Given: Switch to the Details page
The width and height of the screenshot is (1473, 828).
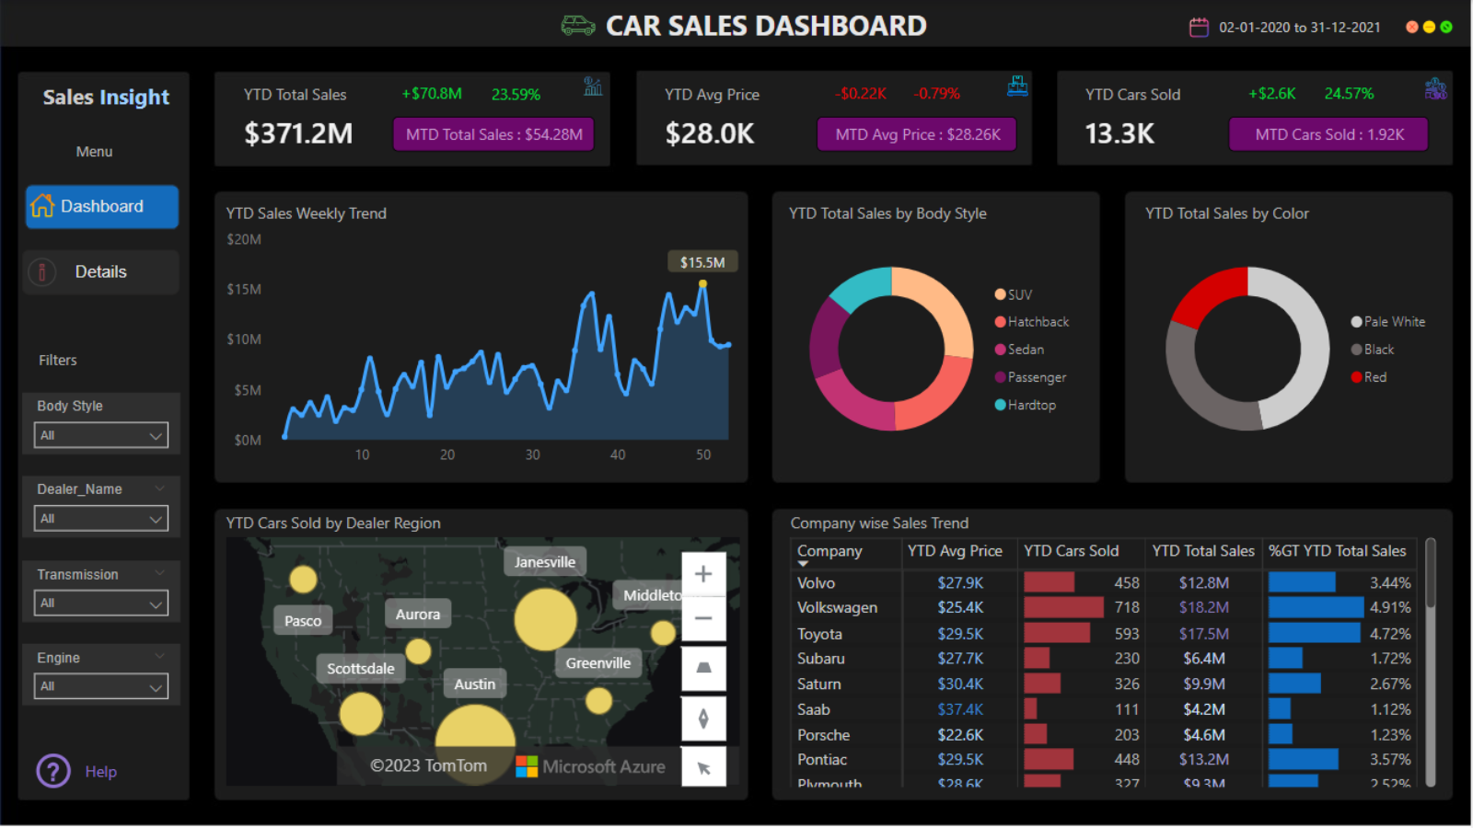Looking at the screenshot, I should [101, 272].
